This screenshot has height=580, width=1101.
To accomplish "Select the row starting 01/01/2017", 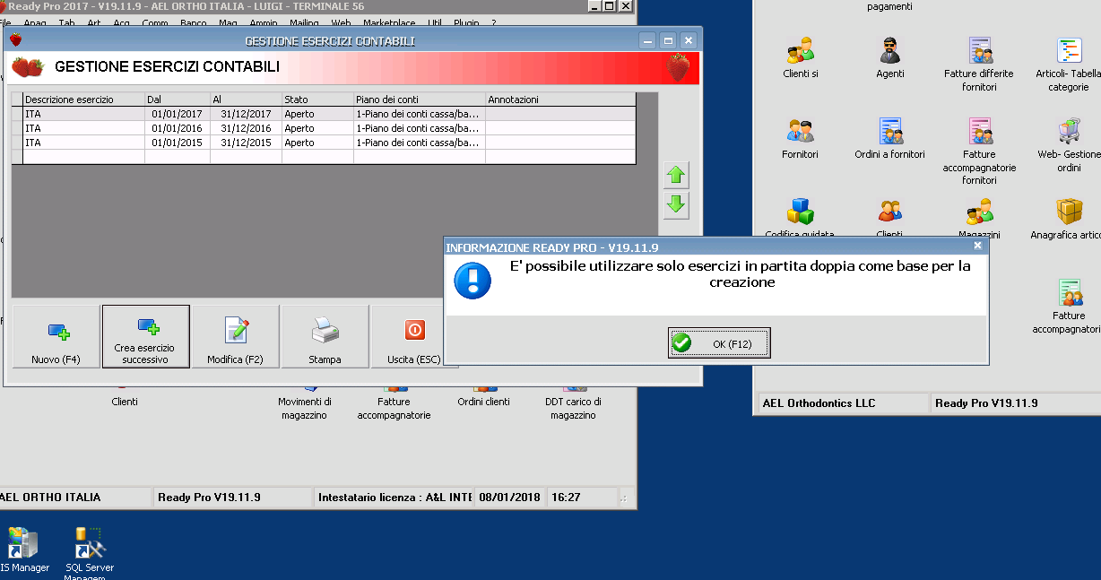I will click(324, 114).
